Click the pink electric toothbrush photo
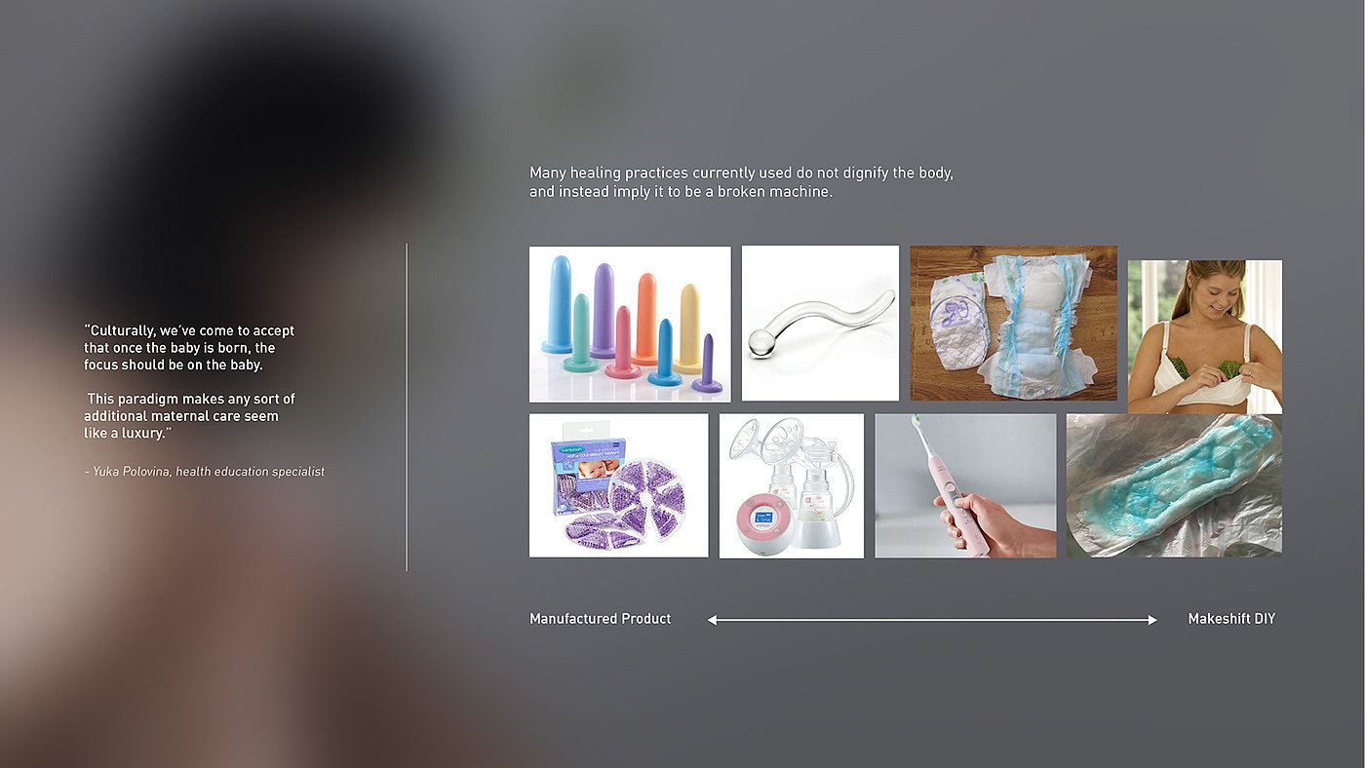This screenshot has width=1365, height=768. click(965, 485)
